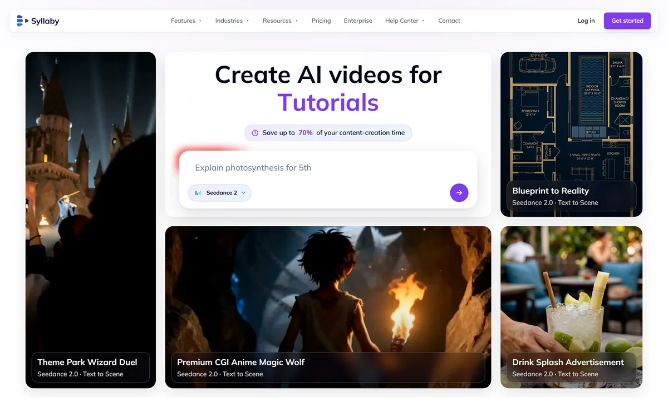
Task: Focus the 'Explain photosynthesis' prompt field
Action: point(328,168)
